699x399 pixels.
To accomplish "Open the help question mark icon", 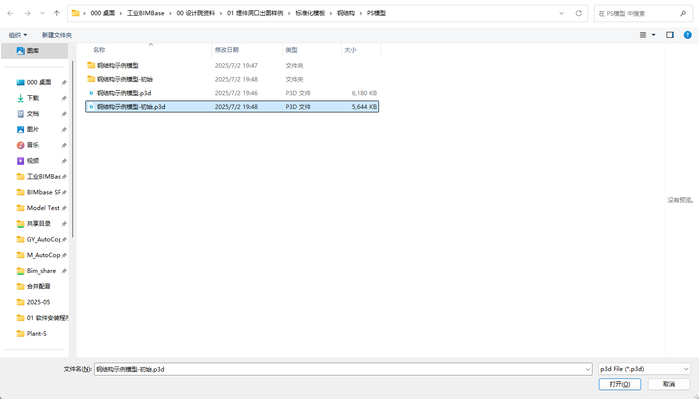I will click(x=688, y=35).
